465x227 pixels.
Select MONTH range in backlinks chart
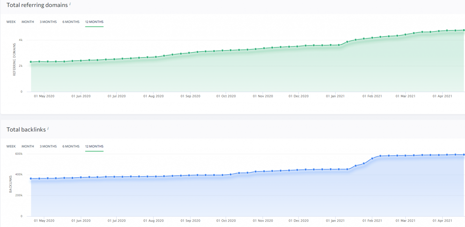[x=28, y=146]
